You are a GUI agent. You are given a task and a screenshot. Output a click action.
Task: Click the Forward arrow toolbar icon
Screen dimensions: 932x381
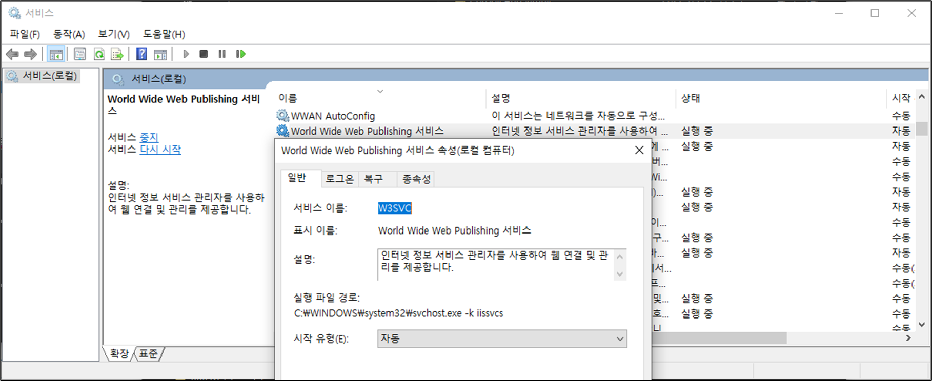tap(31, 54)
